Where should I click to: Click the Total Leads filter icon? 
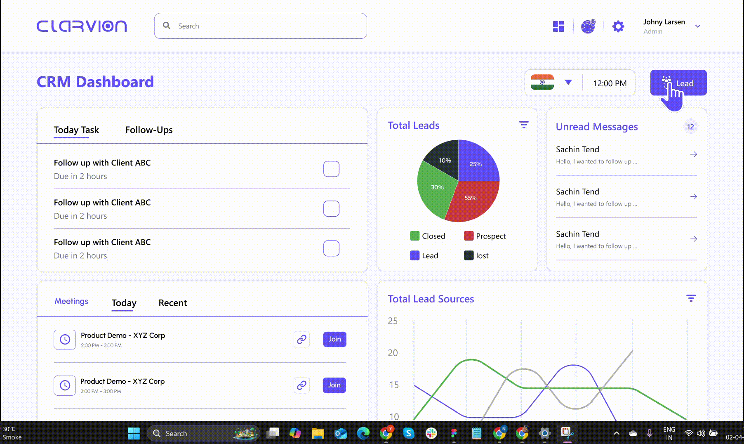pyautogui.click(x=524, y=125)
